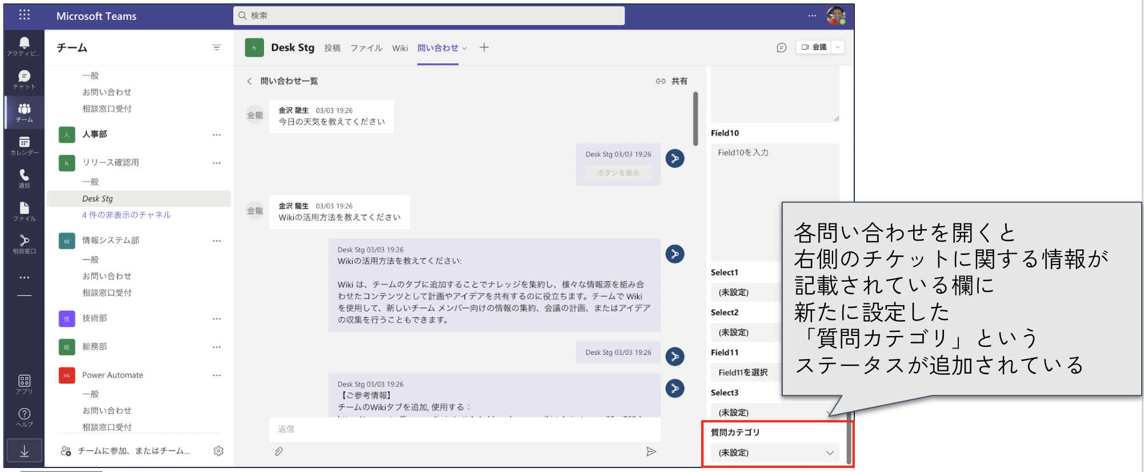Open 相談窓口受付 channel under 情報システム部
Image resolution: width=1144 pixels, height=472 pixels.
107,293
